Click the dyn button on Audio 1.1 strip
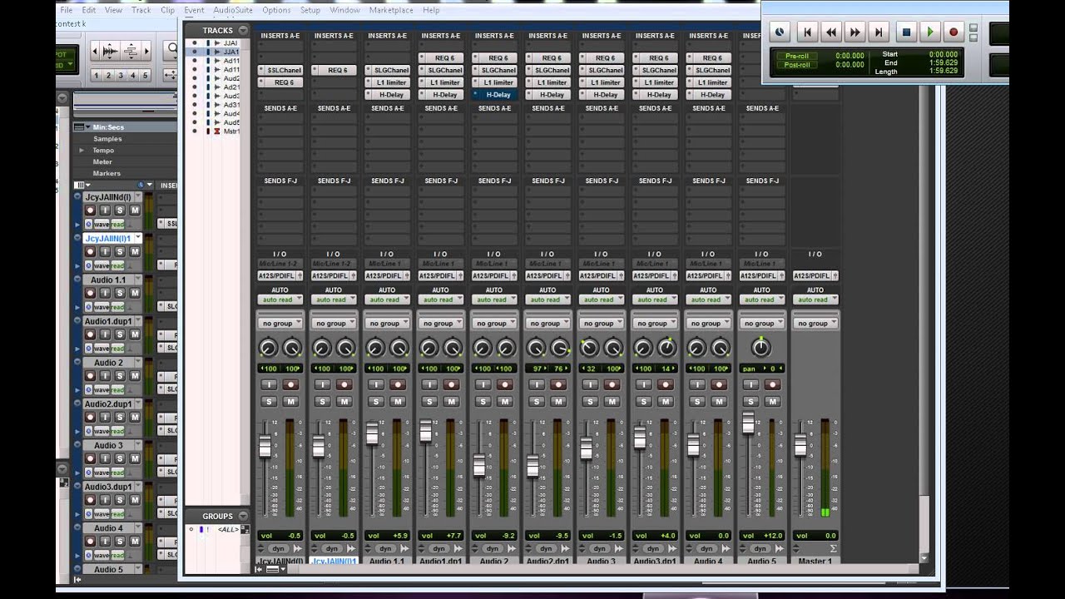The width and height of the screenshot is (1065, 599). point(385,548)
